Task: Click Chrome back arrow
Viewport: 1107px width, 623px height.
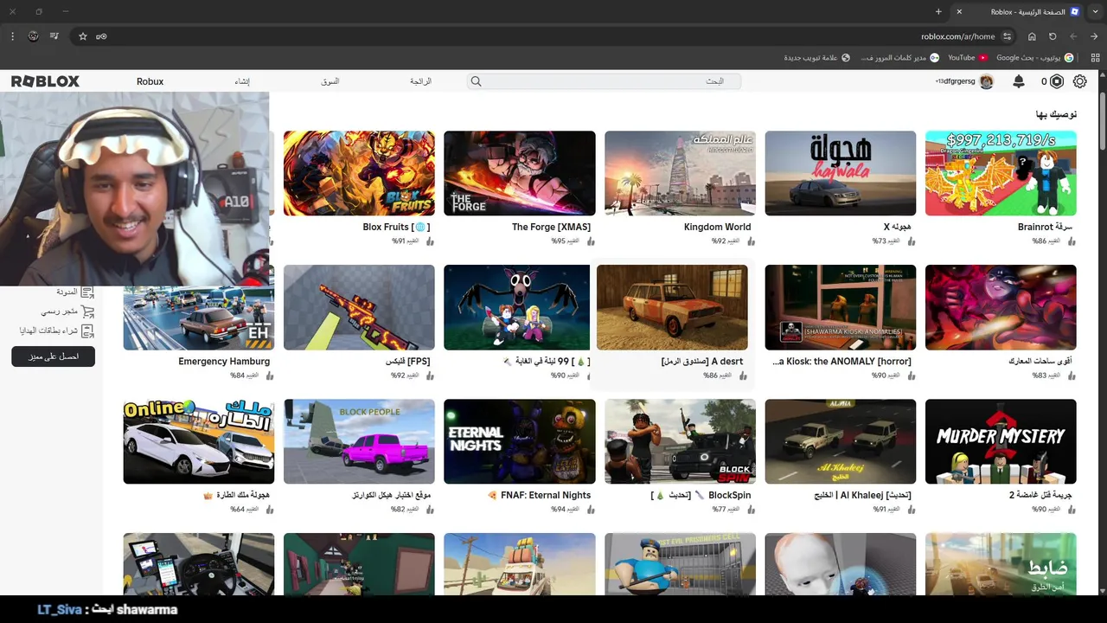Action: (1094, 36)
